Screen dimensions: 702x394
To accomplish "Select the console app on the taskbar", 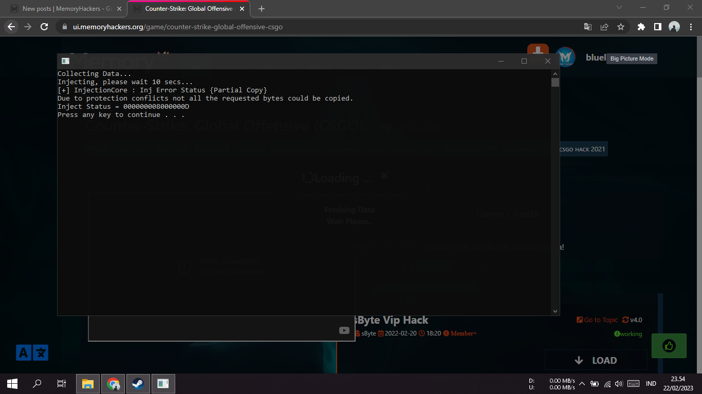I will tap(163, 383).
